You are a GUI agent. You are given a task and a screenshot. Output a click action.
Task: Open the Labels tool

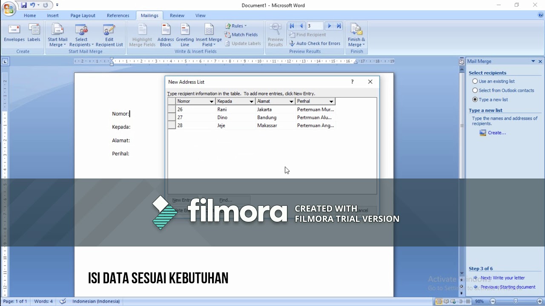34,33
